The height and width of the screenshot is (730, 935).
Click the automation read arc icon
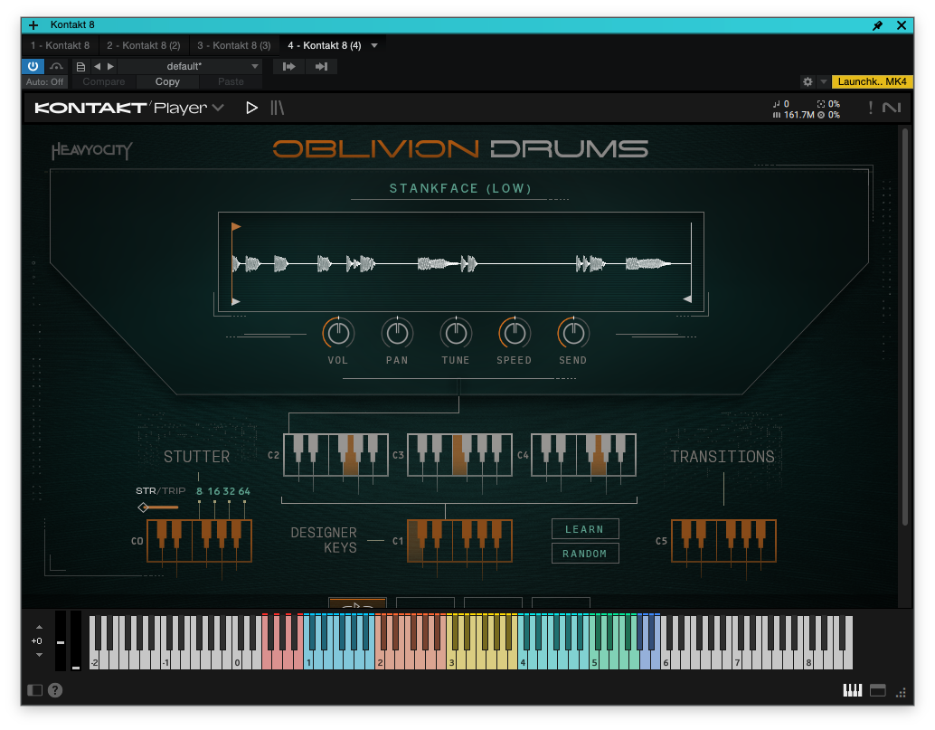coord(57,66)
